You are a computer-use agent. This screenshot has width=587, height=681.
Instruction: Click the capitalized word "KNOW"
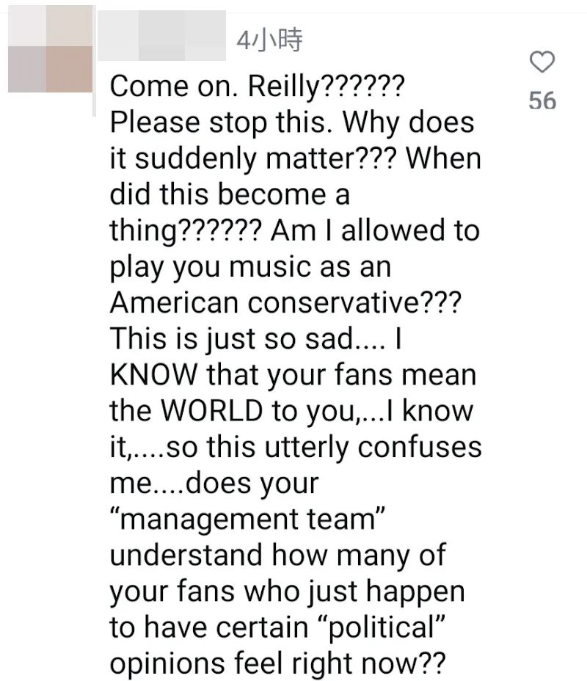pyautogui.click(x=153, y=375)
